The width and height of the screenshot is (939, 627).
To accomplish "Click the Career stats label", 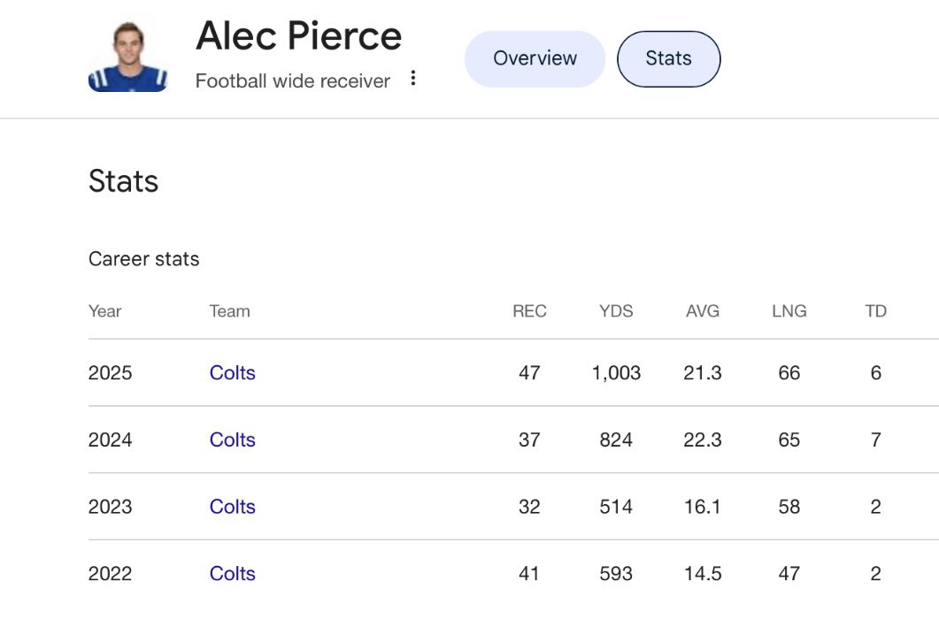I will click(x=144, y=259).
